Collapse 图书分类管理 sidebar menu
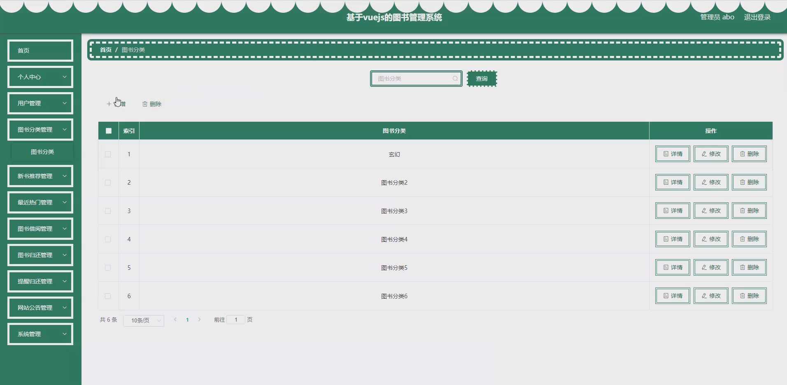 point(40,130)
